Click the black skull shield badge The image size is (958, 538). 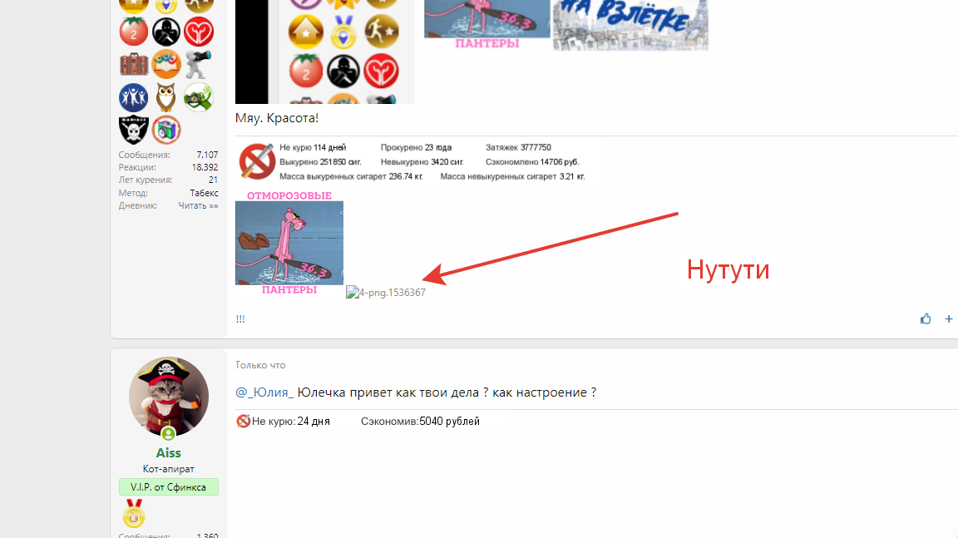pyautogui.click(x=133, y=130)
